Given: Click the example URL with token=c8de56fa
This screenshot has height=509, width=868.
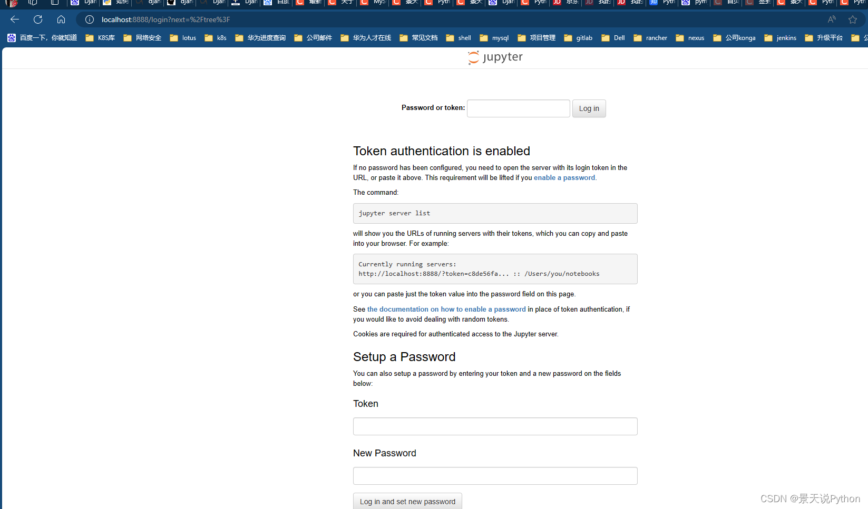Looking at the screenshot, I should [479, 274].
